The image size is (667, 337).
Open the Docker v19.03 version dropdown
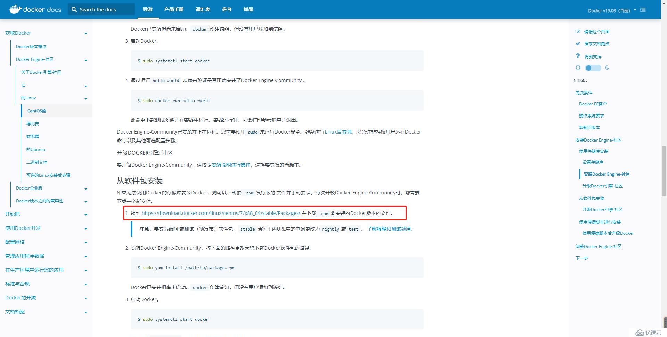point(612,10)
